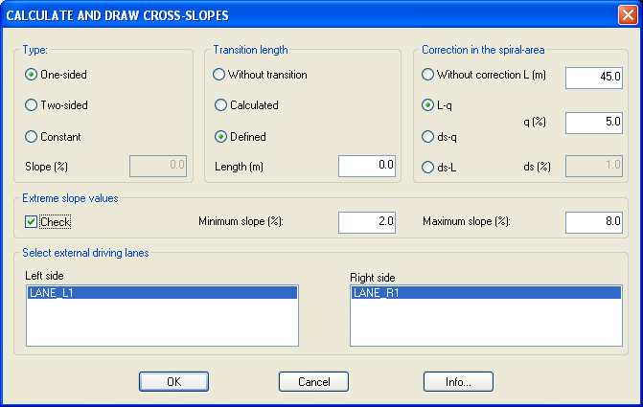Image resolution: width=643 pixels, height=407 pixels.
Task: Click the Length (m) input field
Action: (x=367, y=166)
